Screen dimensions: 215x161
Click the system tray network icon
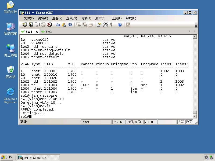[x=211, y=157]
